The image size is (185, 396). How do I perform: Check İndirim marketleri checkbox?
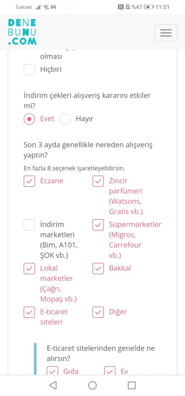click(x=29, y=225)
